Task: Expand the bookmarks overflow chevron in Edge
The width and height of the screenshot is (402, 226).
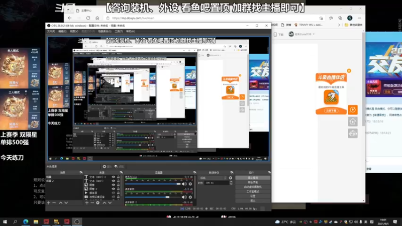Action: tap(339, 25)
